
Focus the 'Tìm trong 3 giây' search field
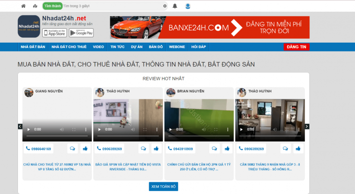click(x=113, y=6)
